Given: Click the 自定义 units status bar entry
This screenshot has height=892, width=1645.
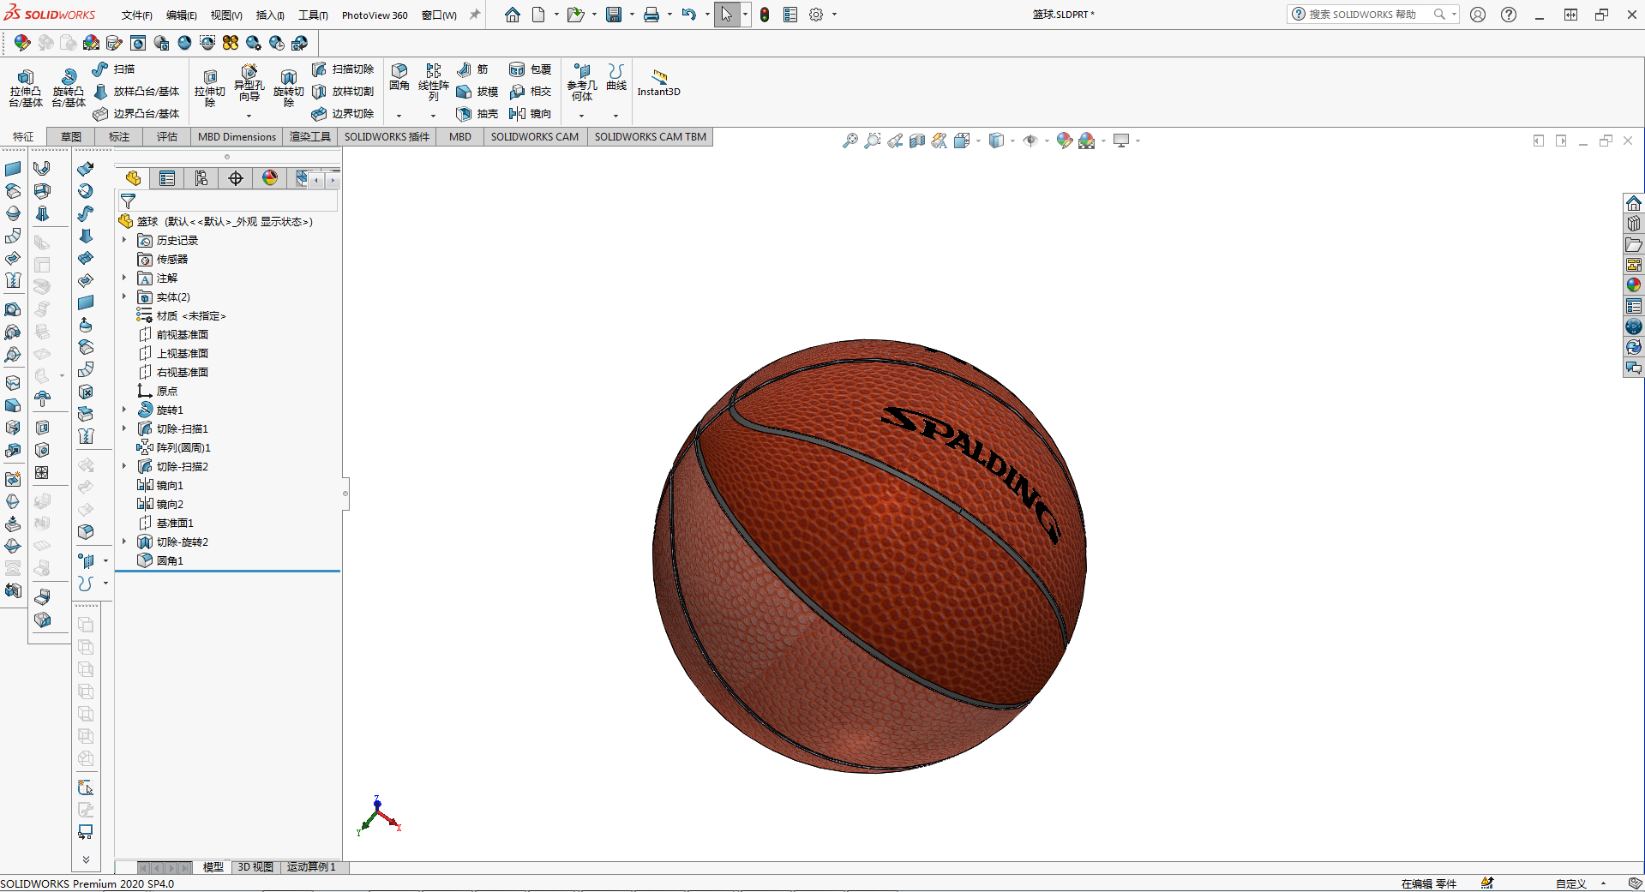Looking at the screenshot, I should pos(1571,884).
